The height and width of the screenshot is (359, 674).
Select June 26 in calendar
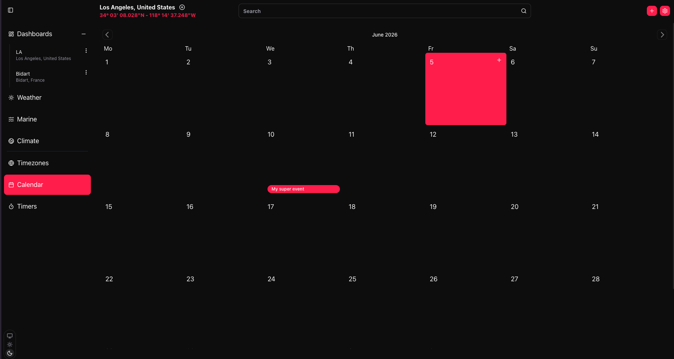pos(466,306)
